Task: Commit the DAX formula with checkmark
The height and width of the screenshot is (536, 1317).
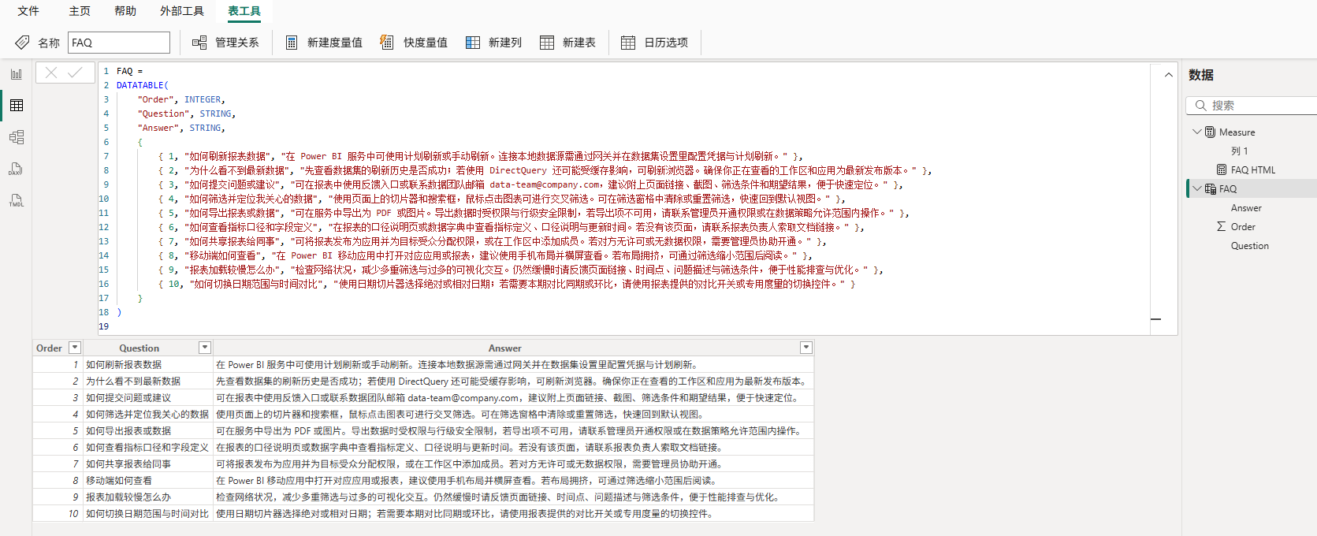Action: point(76,73)
